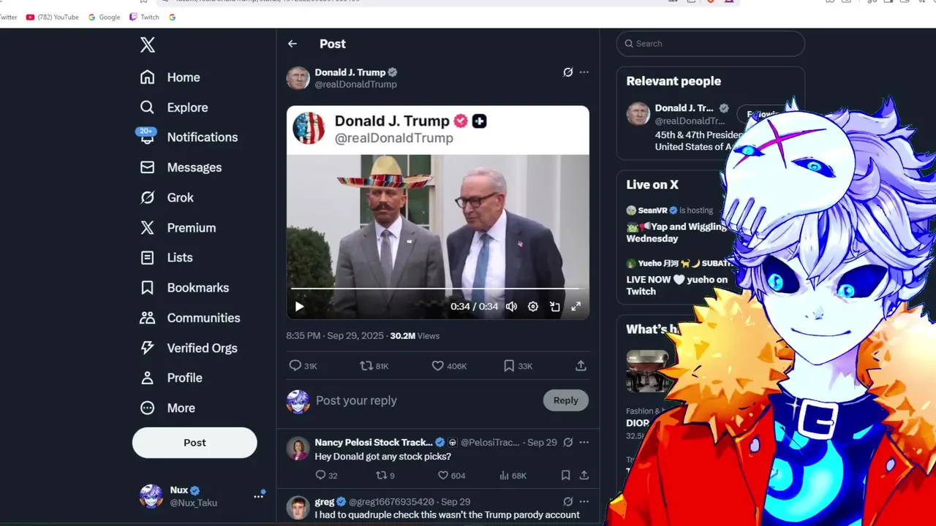The image size is (936, 526).
Task: Open Notifications in the sidebar
Action: 189,137
